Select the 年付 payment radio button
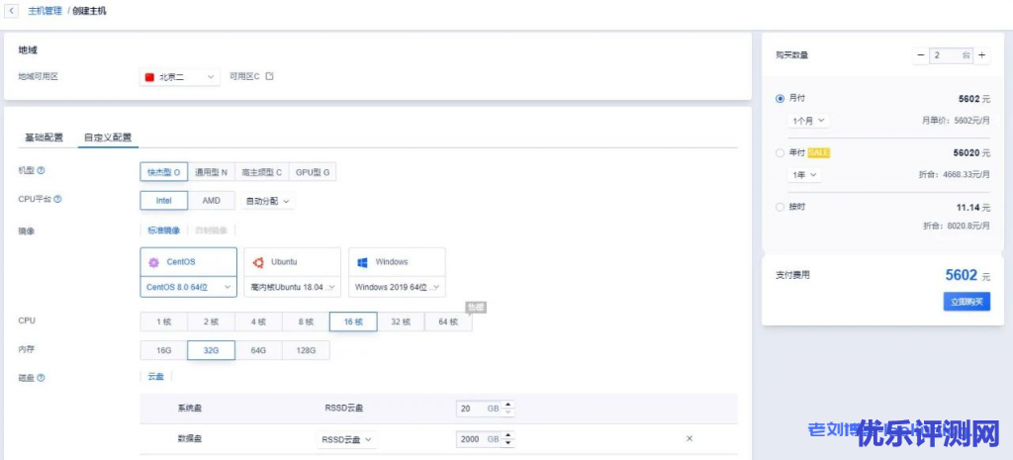Viewport: 1013px width, 460px height. tap(781, 153)
